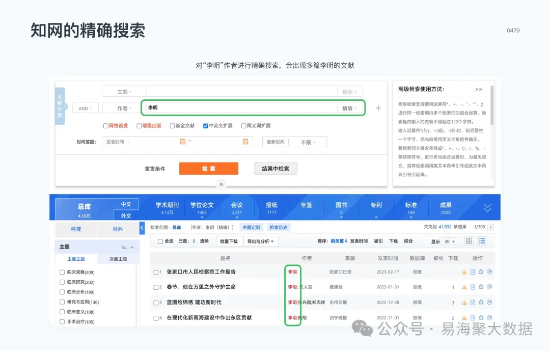
Task: Open the AND logic operator dropdown
Action: 85,108
